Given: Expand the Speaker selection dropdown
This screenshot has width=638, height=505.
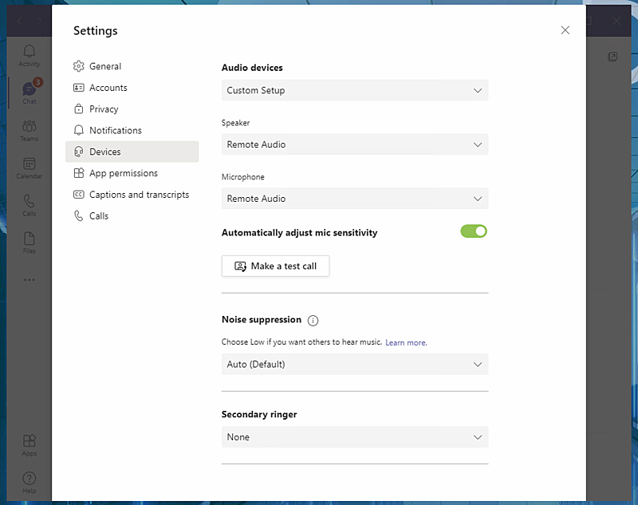Looking at the screenshot, I should (x=355, y=144).
